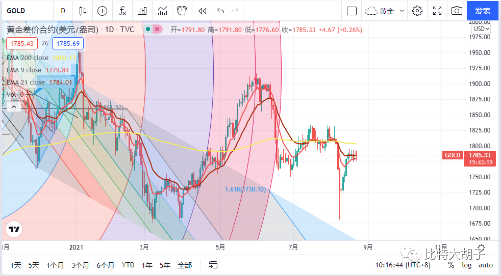Start bar replay with the rewind icon

point(202,11)
